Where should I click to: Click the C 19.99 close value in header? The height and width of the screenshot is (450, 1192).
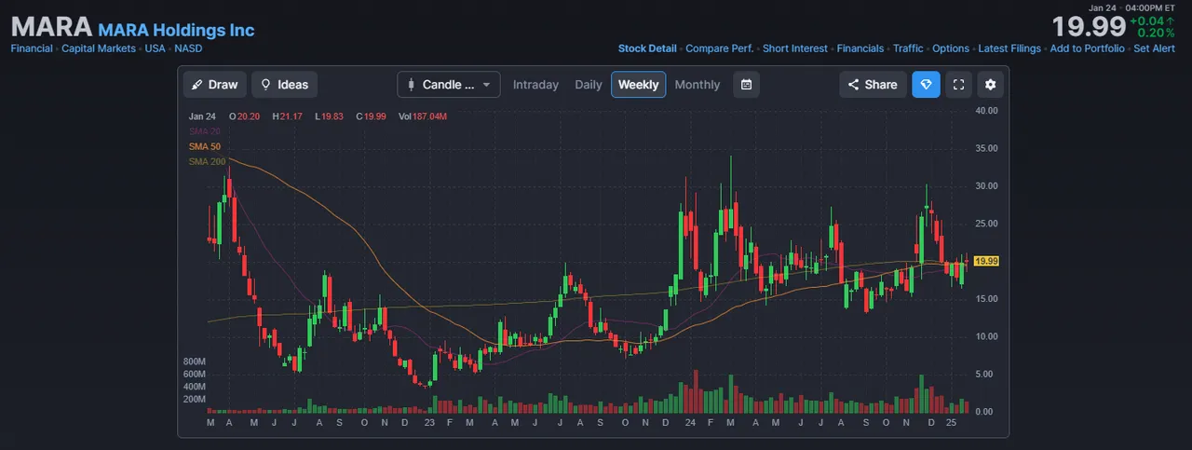(371, 116)
